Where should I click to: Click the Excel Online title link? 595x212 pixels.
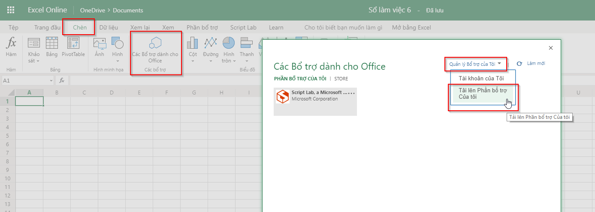[x=47, y=10]
